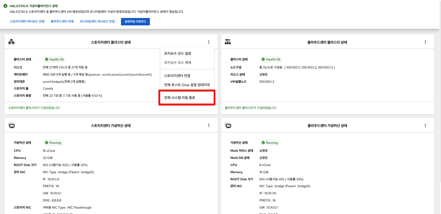Viewport: 441px width, 214px height.
Task: Select 유지보수 모드 설정 from the menu
Action: (178, 53)
